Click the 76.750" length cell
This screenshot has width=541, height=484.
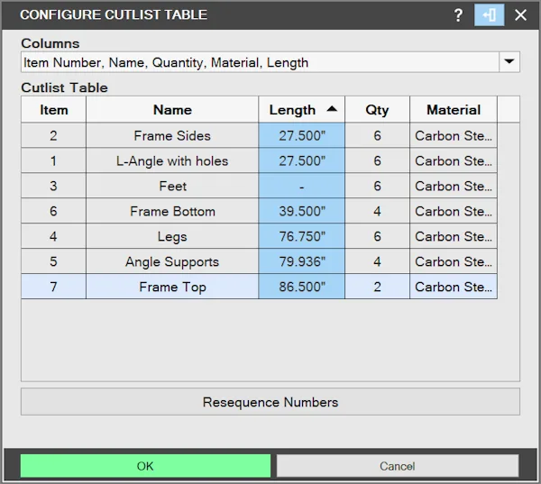(301, 236)
